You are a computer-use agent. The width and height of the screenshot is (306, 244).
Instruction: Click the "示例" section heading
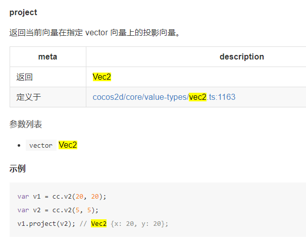point(17,168)
